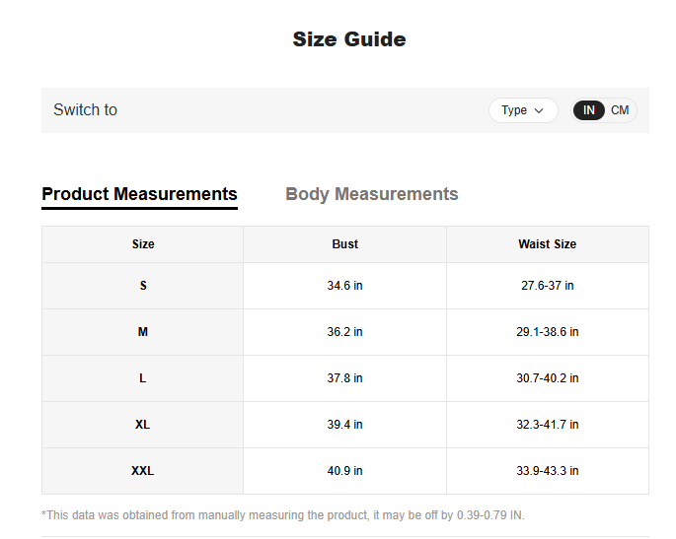Click the 29.1-38.6 in waist value
The image size is (676, 539).
[548, 332]
